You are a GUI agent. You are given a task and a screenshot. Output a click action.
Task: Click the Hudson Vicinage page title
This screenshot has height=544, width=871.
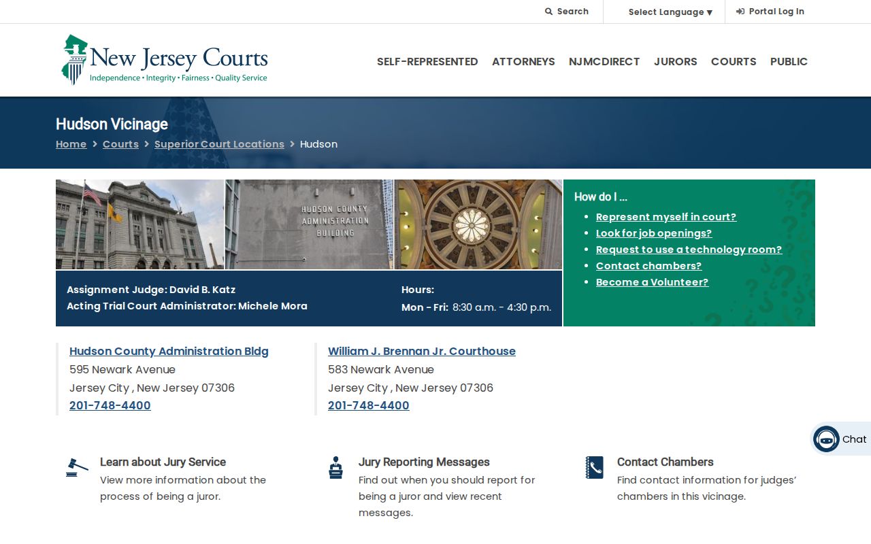112,124
